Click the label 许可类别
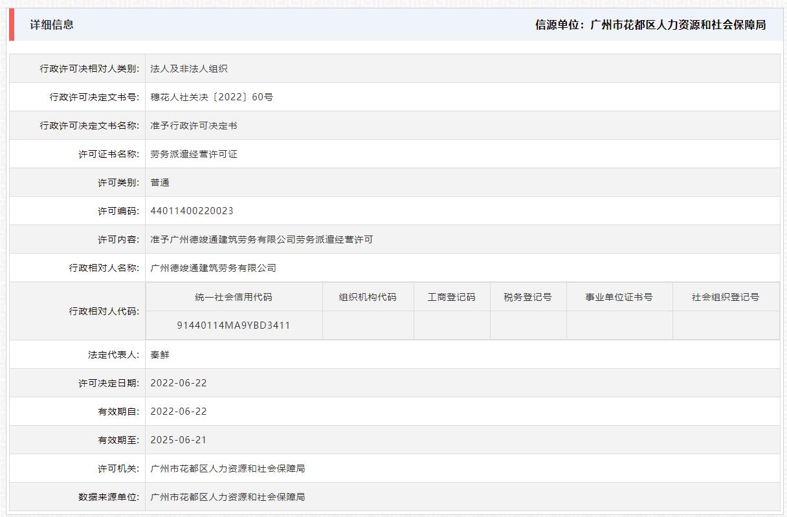This screenshot has width=787, height=517. pos(118,182)
